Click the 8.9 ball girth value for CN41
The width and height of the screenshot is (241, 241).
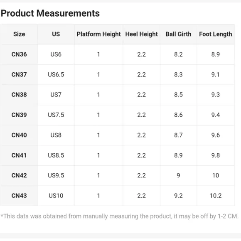pyautogui.click(x=178, y=155)
